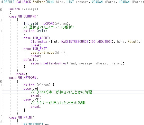Collapse the switch (wParam) block
144x125 pixels.
point(1,85)
